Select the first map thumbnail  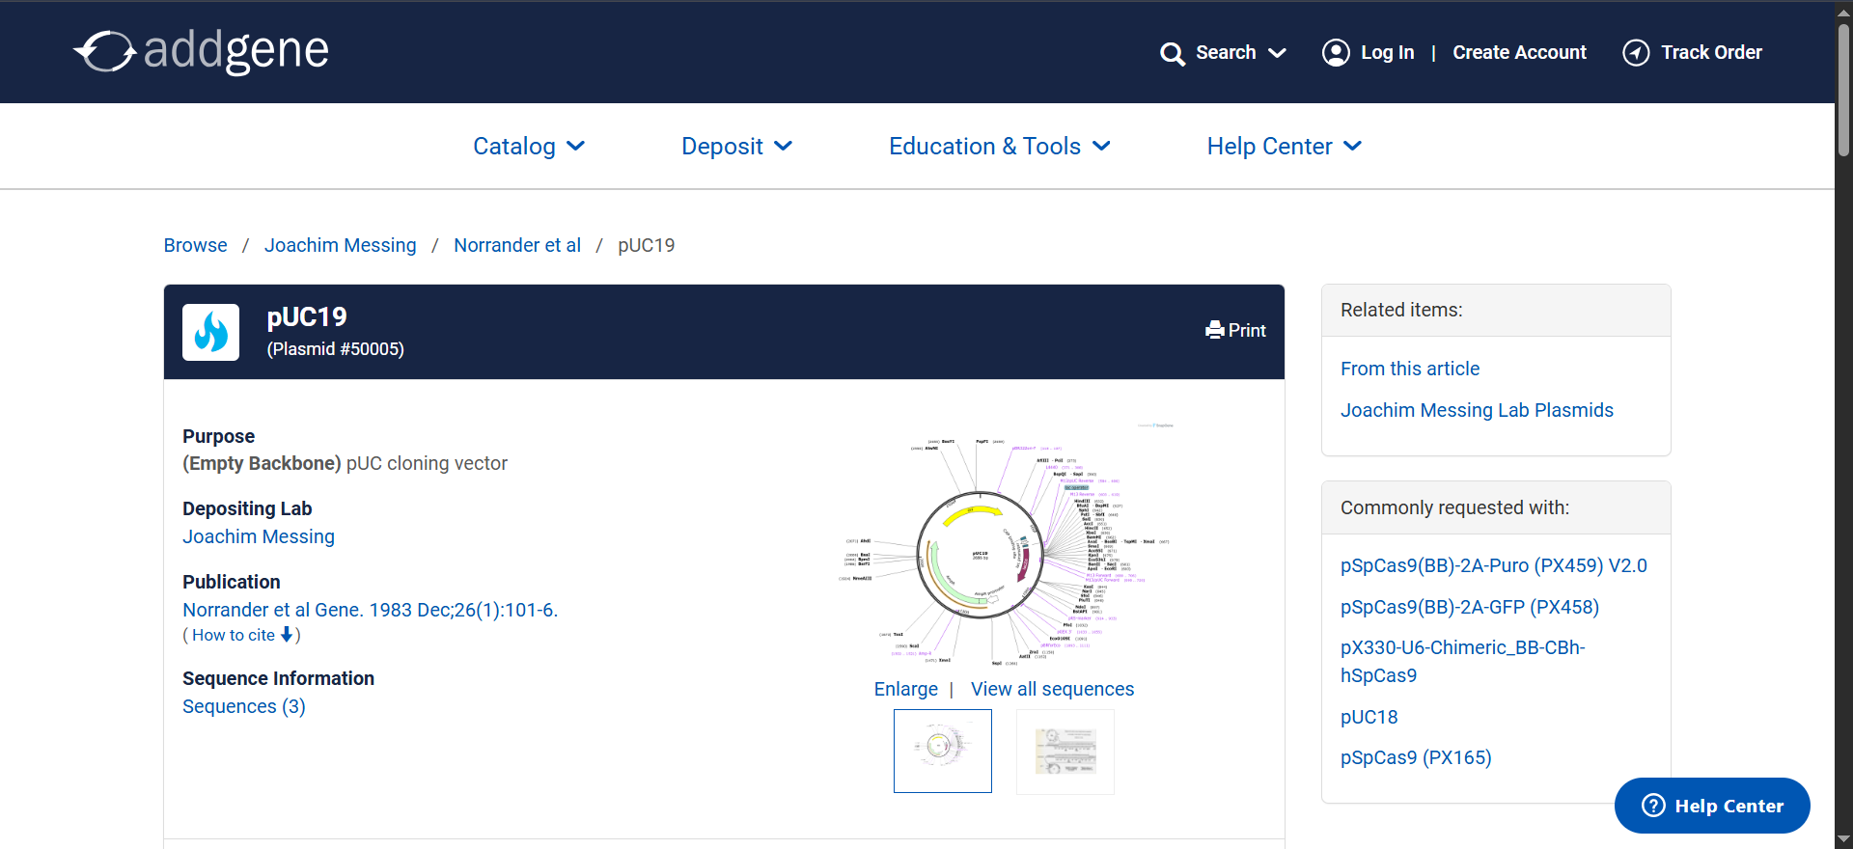(943, 751)
